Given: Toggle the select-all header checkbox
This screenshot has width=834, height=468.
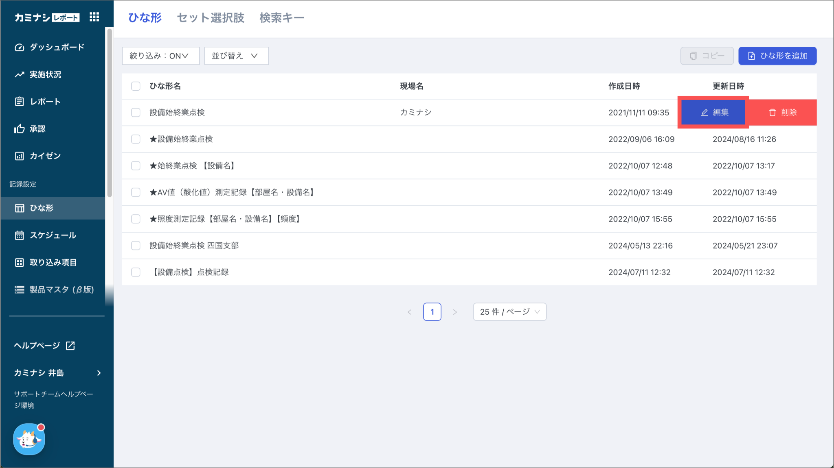Looking at the screenshot, I should (136, 86).
